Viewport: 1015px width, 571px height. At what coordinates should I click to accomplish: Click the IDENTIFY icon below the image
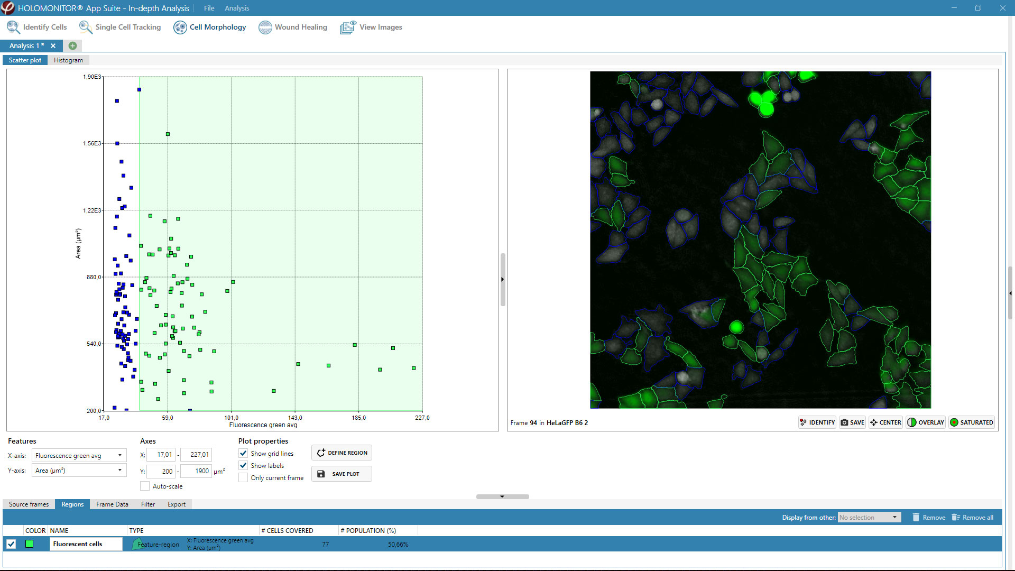(x=817, y=422)
